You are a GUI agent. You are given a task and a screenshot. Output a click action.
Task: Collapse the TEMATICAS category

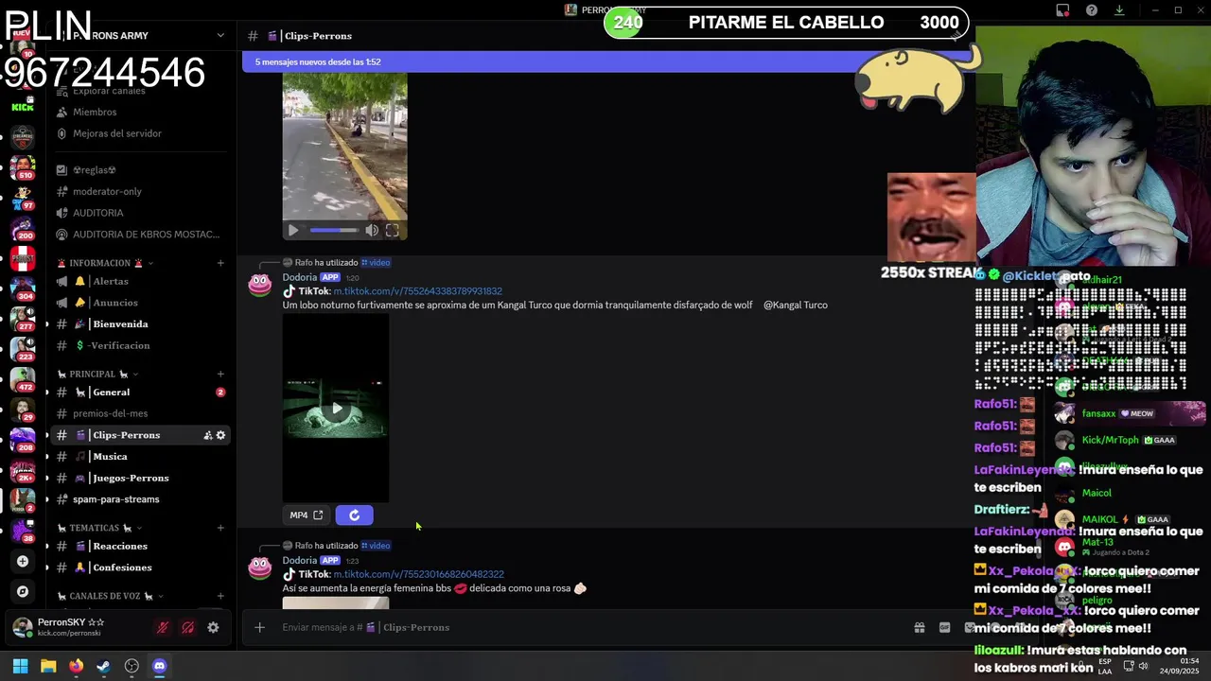pyautogui.click(x=99, y=528)
